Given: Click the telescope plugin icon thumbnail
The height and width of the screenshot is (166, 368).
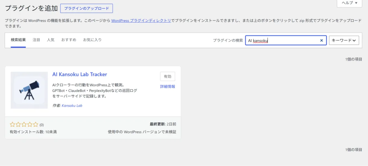Looking at the screenshot, I should pyautogui.click(x=29, y=90).
